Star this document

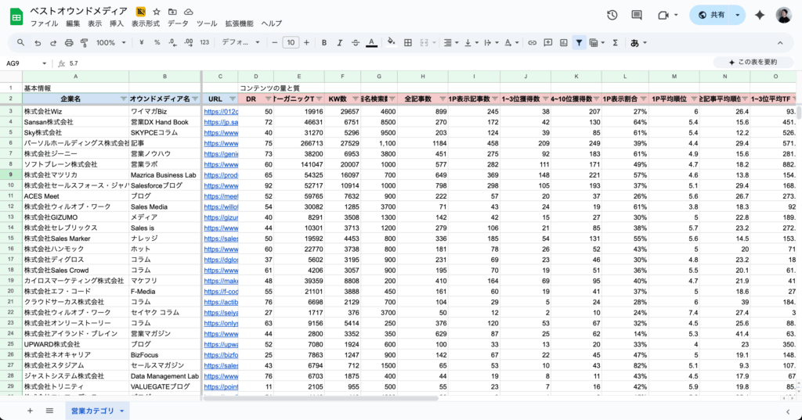(157, 11)
